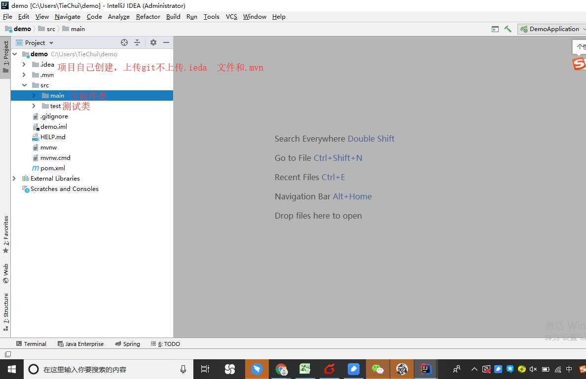586x379 pixels.
Task: Show hidden tray icons chevron
Action: pos(474,369)
